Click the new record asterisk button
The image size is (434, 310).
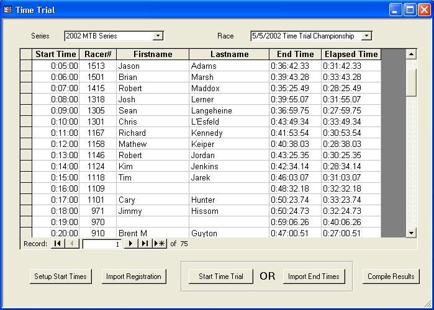click(x=159, y=244)
